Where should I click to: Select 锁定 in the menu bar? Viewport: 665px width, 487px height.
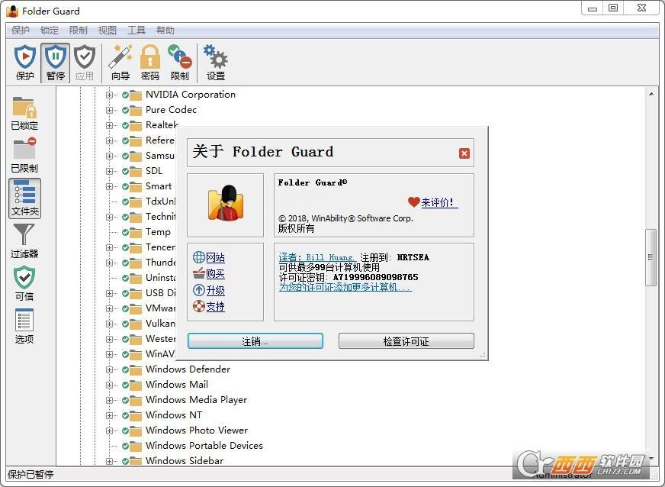pyautogui.click(x=49, y=30)
